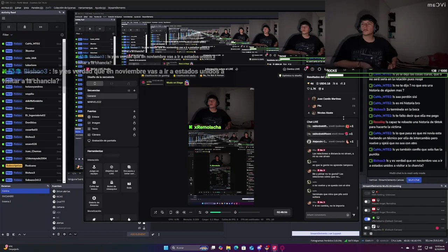The height and width of the screenshot is (252, 448).
Task: Delete the selected scene trash icon
Action: tap(8, 234)
